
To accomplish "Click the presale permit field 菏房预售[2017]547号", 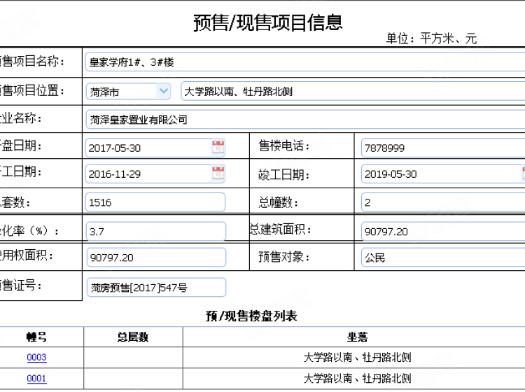I will click(x=155, y=287).
